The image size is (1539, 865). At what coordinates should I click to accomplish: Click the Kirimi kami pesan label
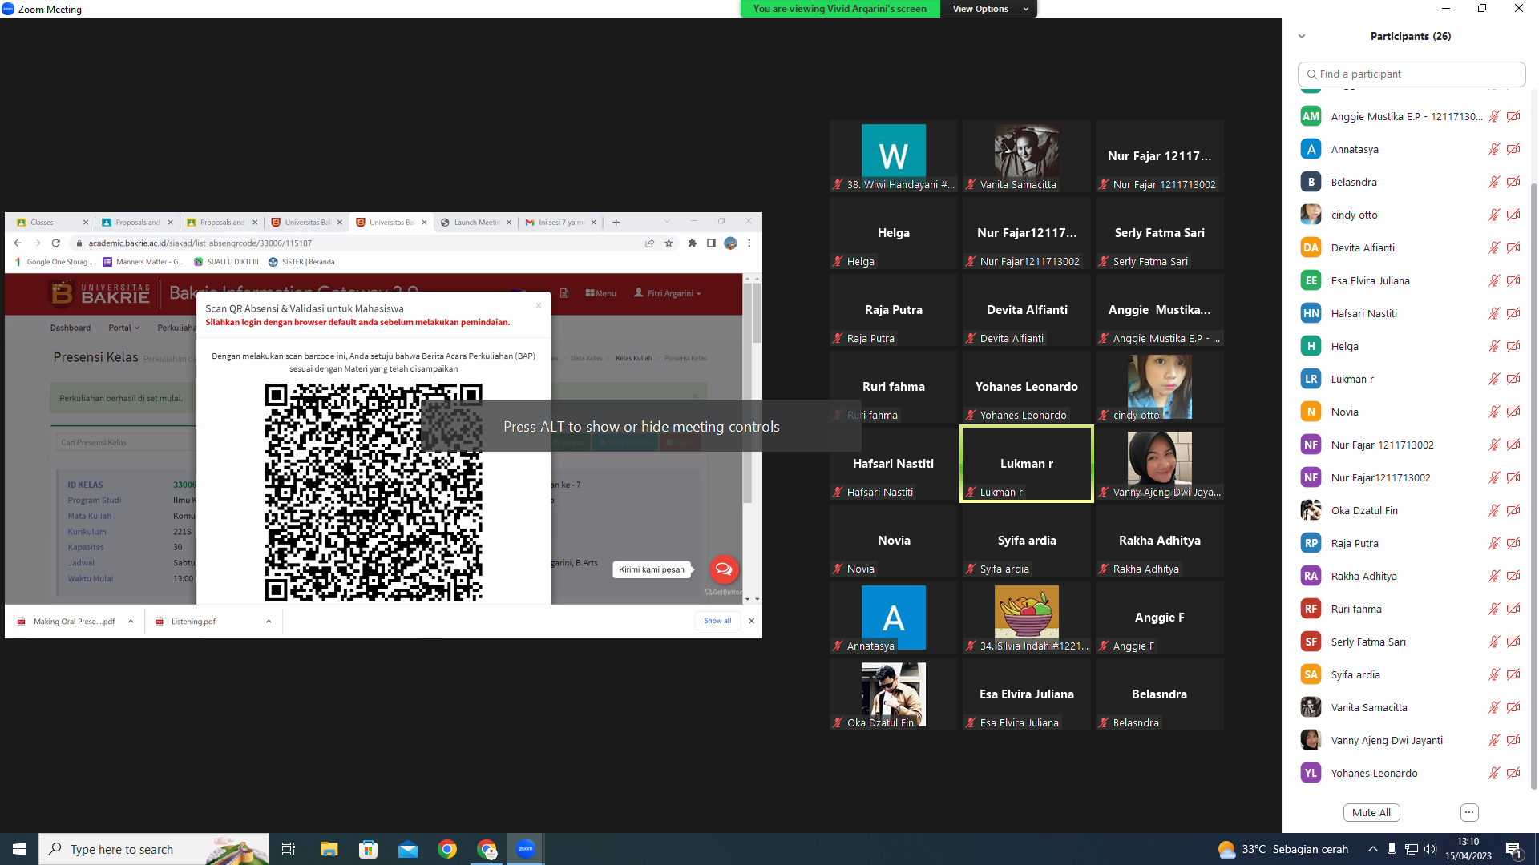(x=652, y=569)
